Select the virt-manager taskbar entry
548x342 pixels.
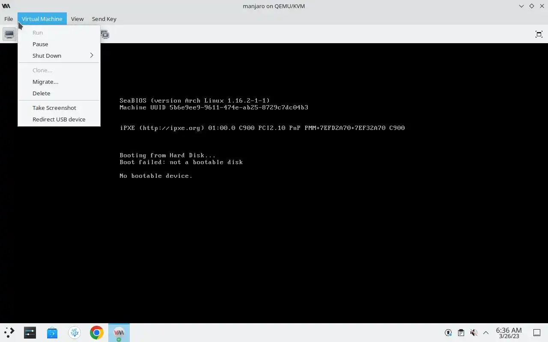(119, 333)
